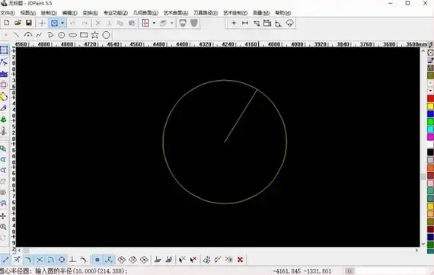
Task: Select the arc drawing tool
Action: click(x=28, y=35)
